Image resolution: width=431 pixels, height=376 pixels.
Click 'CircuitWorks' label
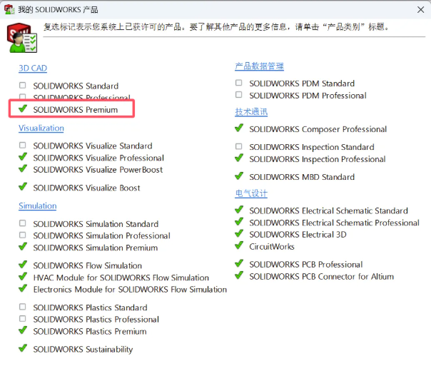(272, 247)
